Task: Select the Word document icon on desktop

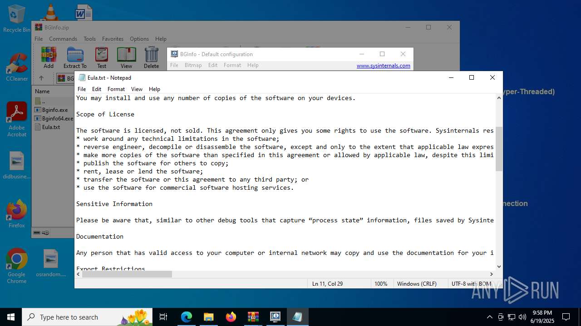Action: [84, 13]
